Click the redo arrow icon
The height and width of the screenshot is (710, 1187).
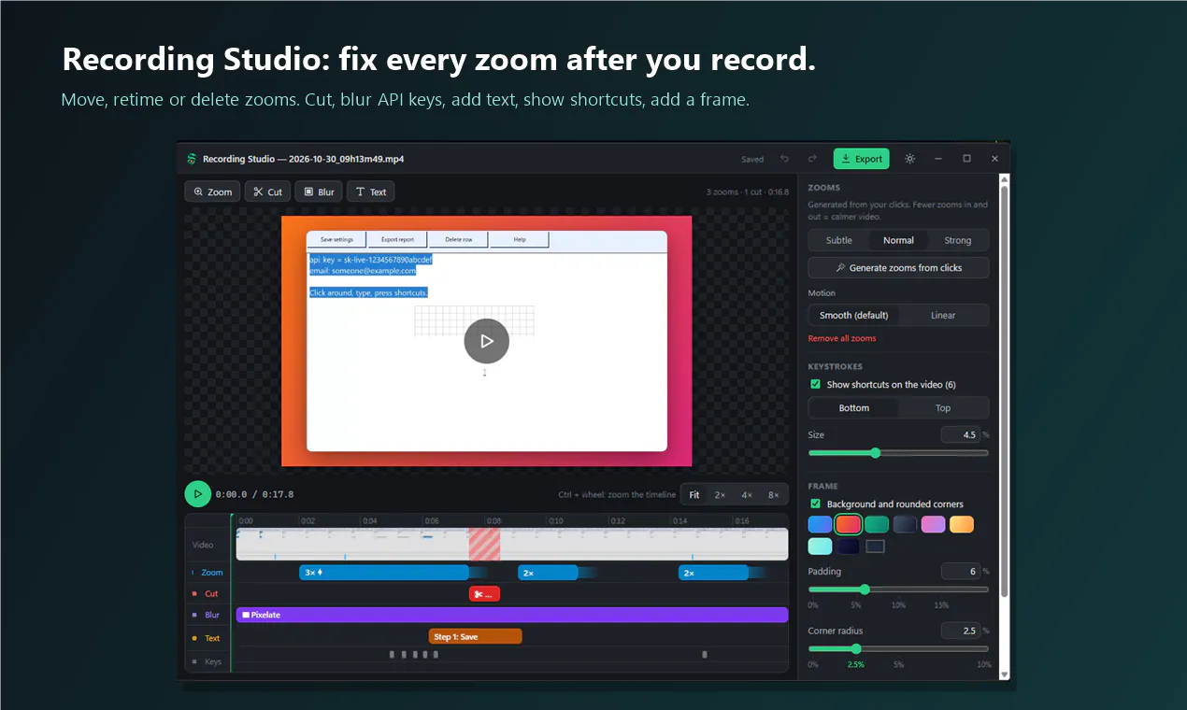pyautogui.click(x=812, y=159)
